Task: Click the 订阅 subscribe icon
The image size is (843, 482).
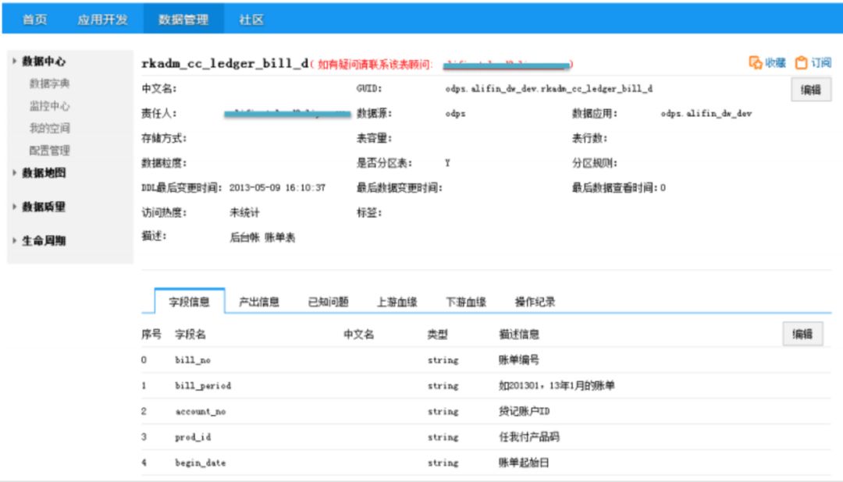Action: (x=801, y=63)
